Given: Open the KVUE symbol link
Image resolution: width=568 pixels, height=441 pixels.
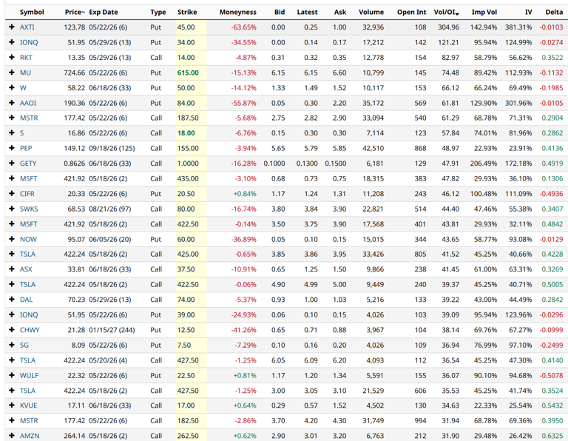Looking at the screenshot, I should [29, 405].
